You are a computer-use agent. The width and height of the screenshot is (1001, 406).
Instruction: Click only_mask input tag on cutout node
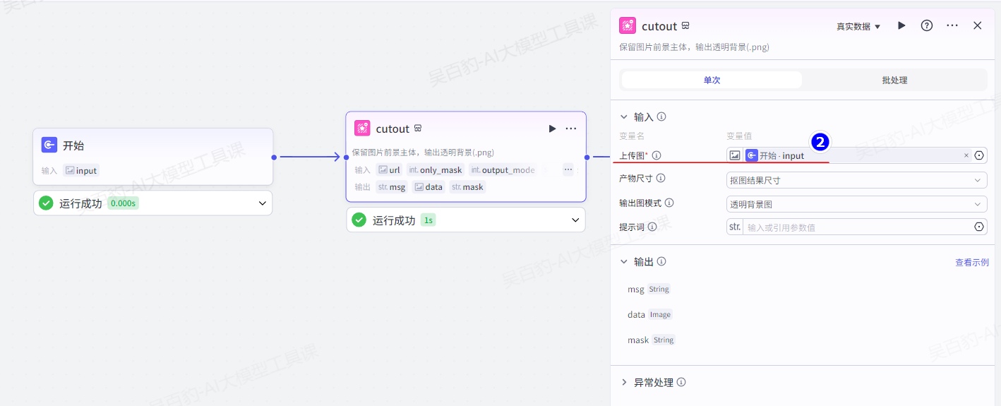pyautogui.click(x=436, y=169)
